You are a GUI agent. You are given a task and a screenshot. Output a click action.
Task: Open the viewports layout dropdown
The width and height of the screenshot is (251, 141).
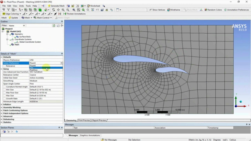coord(118,10)
